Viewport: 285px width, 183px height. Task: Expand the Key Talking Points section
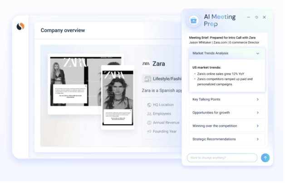pyautogui.click(x=227, y=99)
